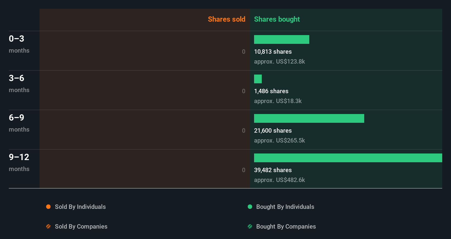This screenshot has height=239, width=451.
Task: Click the 10,813 shares value
Action: 273,52
